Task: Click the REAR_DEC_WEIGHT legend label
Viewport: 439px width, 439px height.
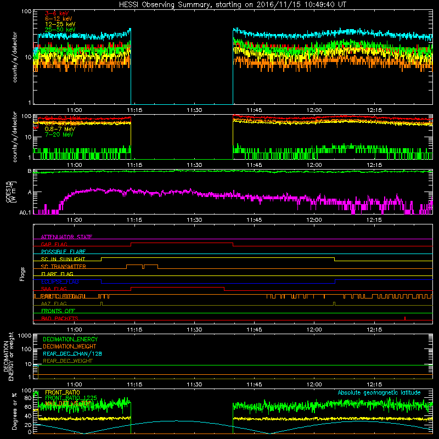Action: click(67, 361)
